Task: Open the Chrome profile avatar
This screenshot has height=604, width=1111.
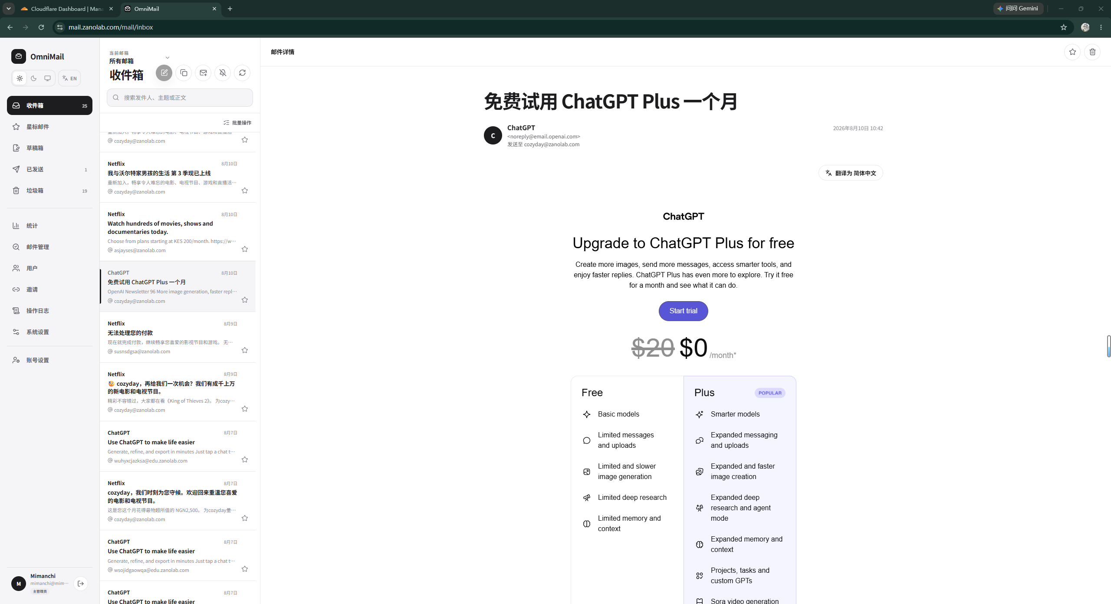Action: tap(1085, 27)
